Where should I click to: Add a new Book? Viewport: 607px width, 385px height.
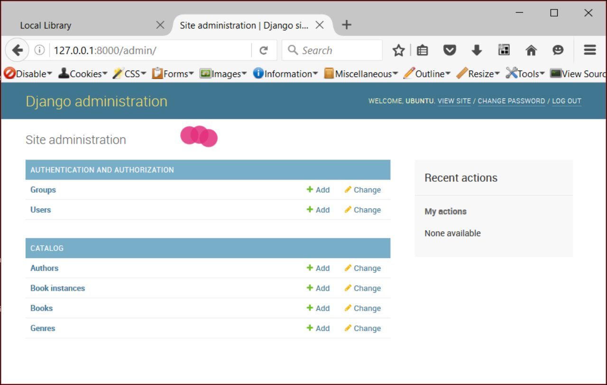(318, 308)
